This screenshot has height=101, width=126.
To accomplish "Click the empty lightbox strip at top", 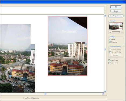I will click(x=52, y=10).
